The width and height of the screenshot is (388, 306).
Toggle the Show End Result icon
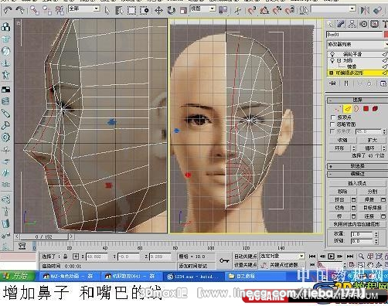point(346,83)
